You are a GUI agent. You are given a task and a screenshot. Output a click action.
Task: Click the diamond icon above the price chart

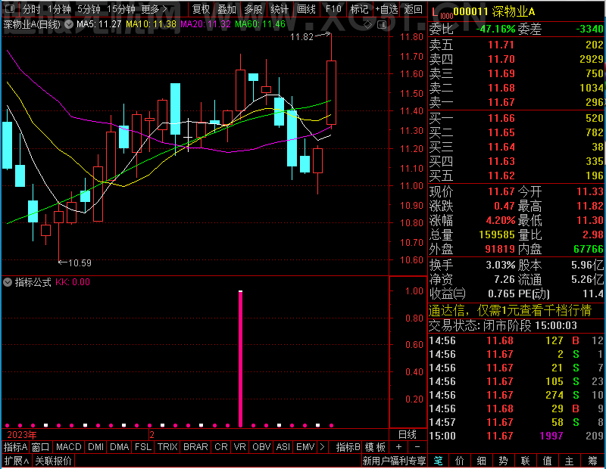[368, 25]
